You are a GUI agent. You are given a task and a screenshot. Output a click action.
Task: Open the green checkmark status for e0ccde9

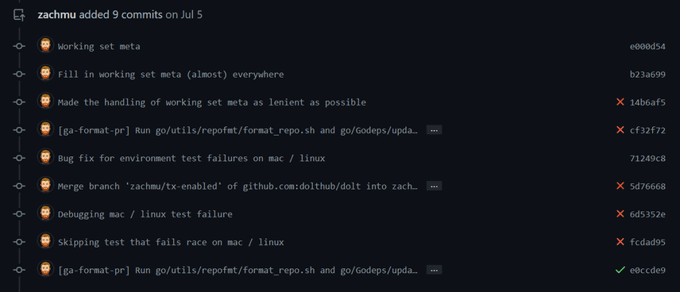620,270
